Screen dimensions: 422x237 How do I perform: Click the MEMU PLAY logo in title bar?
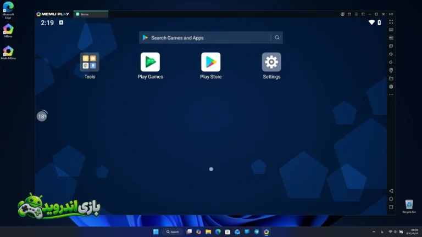(53, 14)
